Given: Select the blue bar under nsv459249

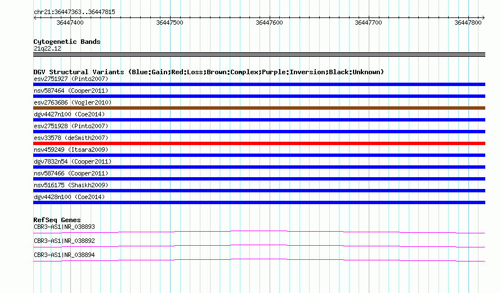Looking at the screenshot, I should click(x=259, y=155).
